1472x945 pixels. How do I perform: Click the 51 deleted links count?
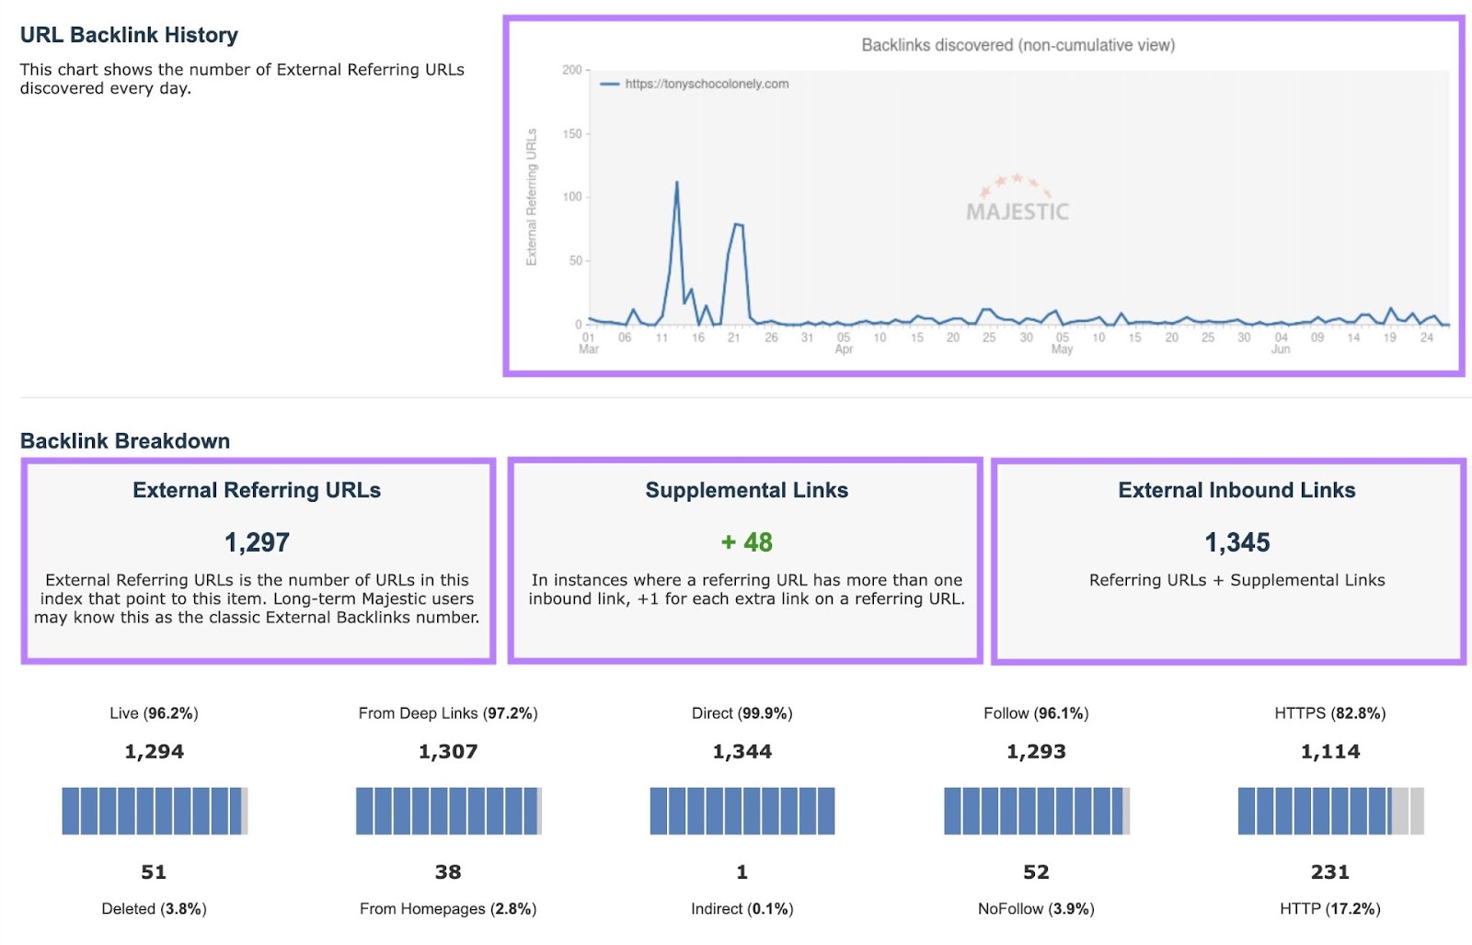(154, 871)
